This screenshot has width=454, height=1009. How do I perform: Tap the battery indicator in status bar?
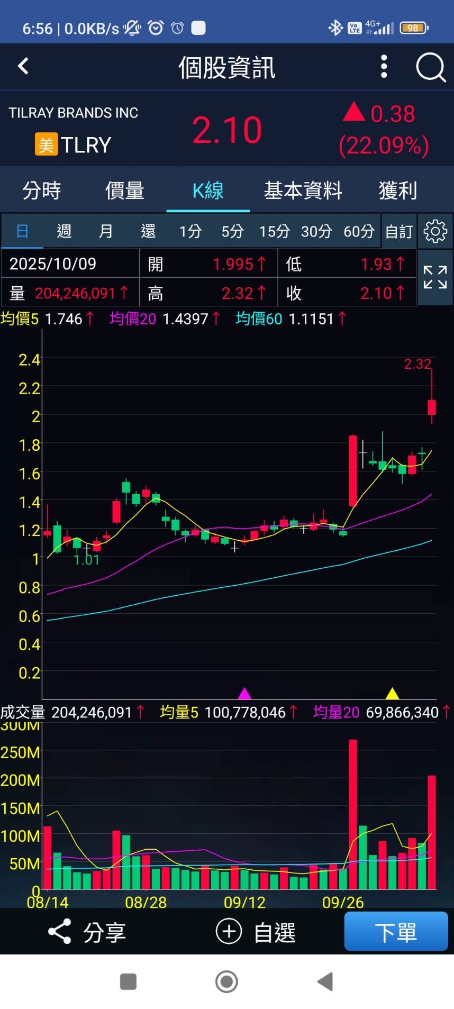(x=414, y=28)
